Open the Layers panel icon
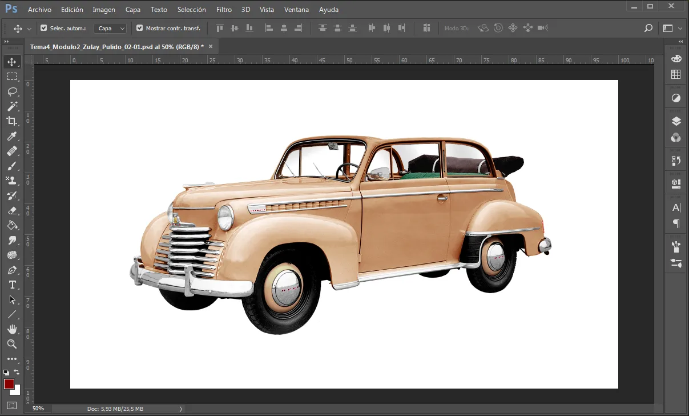Screen dimensions: 689x416 676,121
